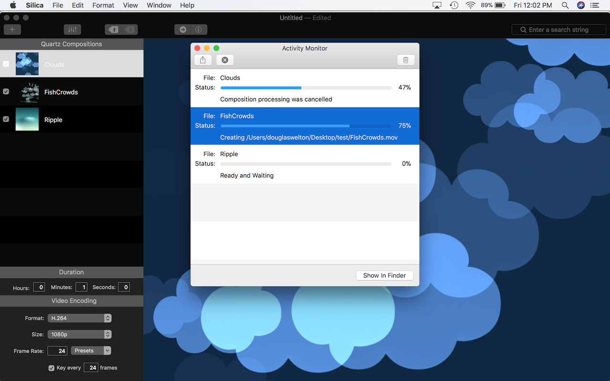Click the Key every frames value field
This screenshot has height=381, width=610.
(x=91, y=368)
